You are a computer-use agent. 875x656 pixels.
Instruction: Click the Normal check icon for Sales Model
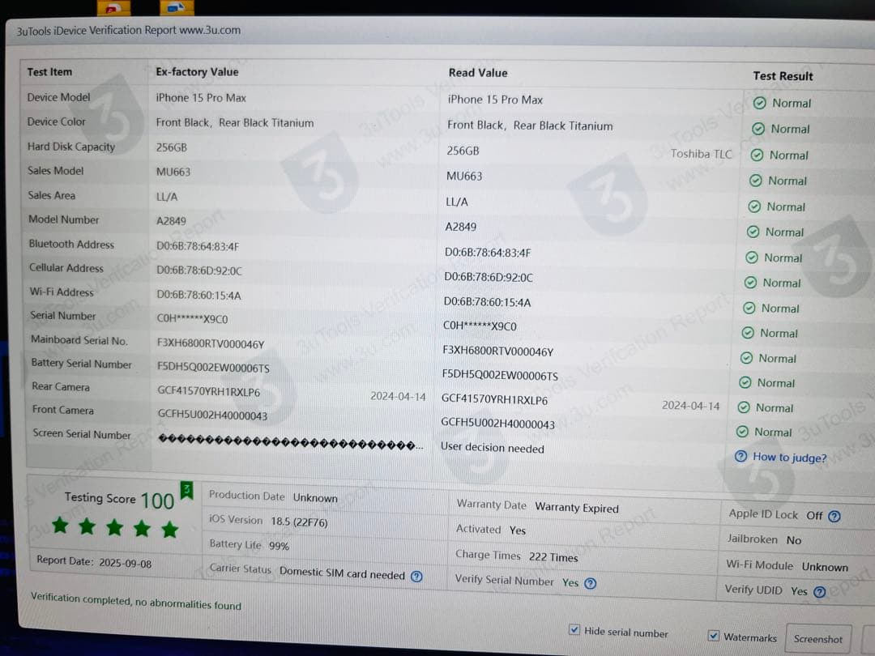click(755, 181)
